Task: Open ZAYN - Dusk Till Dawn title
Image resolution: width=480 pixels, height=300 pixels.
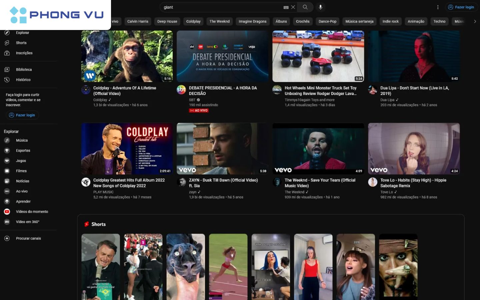Action: pos(223,183)
